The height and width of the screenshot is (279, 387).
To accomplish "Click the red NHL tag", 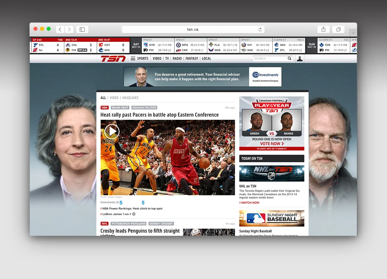I will click(x=105, y=224).
